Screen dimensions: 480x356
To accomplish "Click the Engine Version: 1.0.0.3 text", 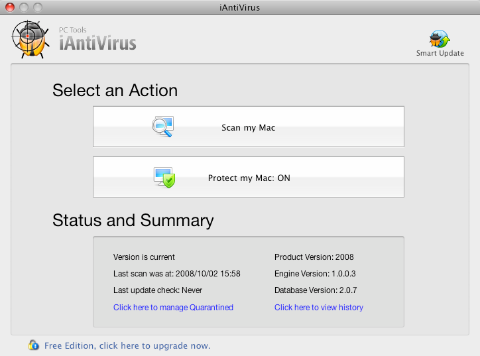I will pyautogui.click(x=316, y=273).
